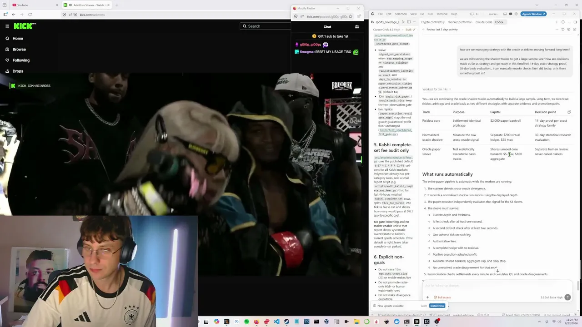Send the Codex message
This screenshot has height=327, width=582.
[567, 297]
